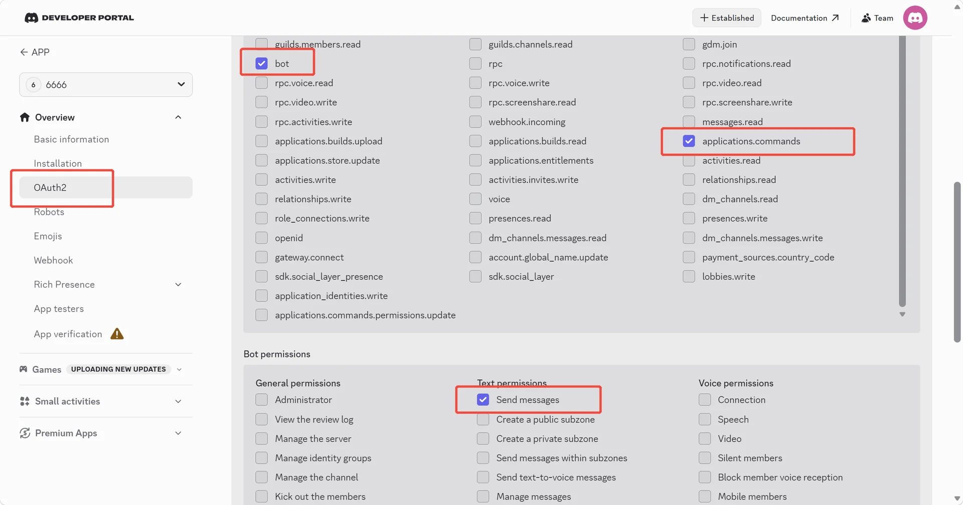The image size is (963, 505).
Task: Enable the Administrator permission checkbox
Action: pos(261,400)
